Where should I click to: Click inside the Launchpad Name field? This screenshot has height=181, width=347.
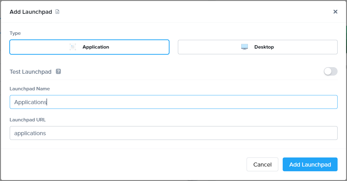tap(173, 102)
